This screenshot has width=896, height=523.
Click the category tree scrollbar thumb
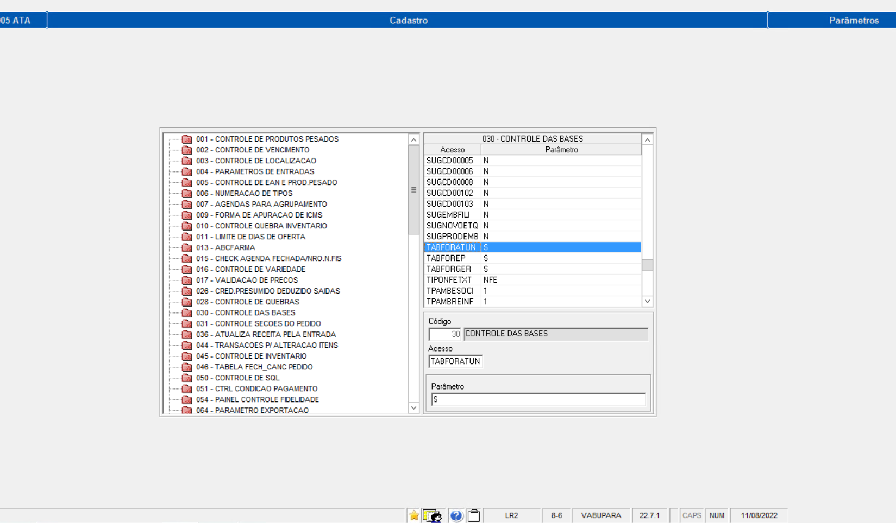click(413, 190)
